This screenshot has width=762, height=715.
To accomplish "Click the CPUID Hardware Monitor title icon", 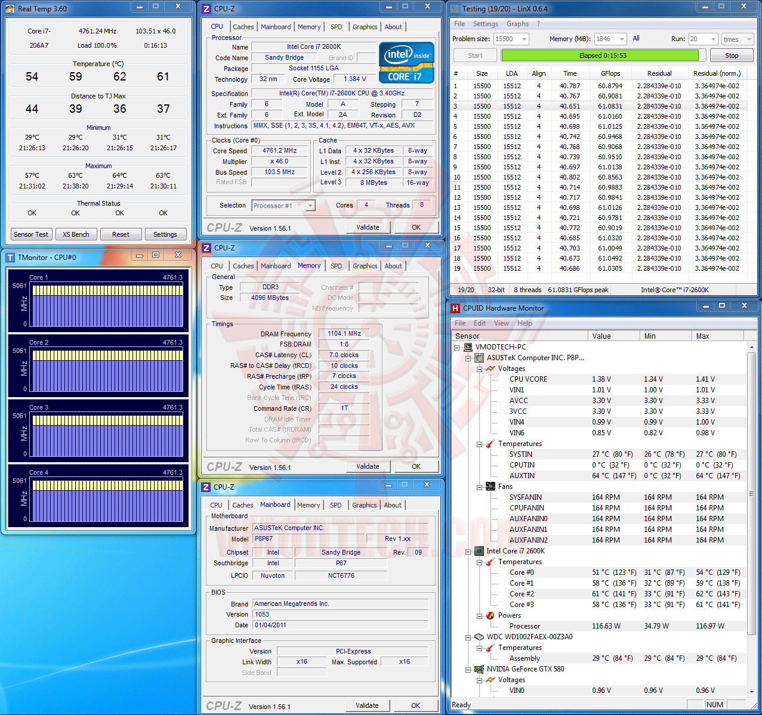I will click(x=456, y=308).
